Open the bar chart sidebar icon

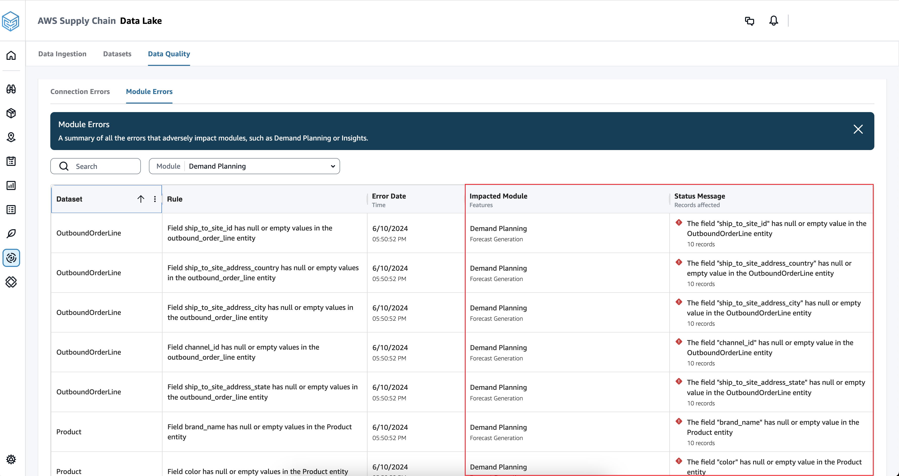pos(11,185)
